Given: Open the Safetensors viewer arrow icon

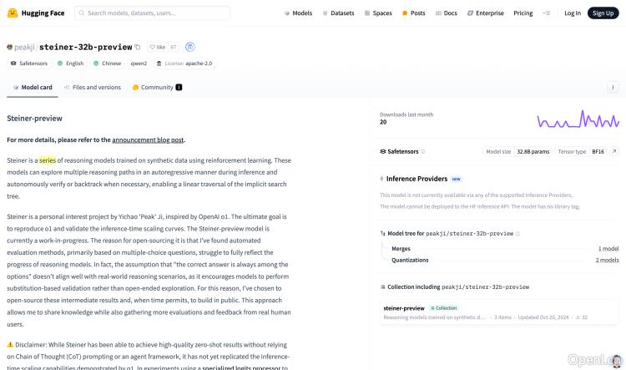Looking at the screenshot, I should point(614,152).
